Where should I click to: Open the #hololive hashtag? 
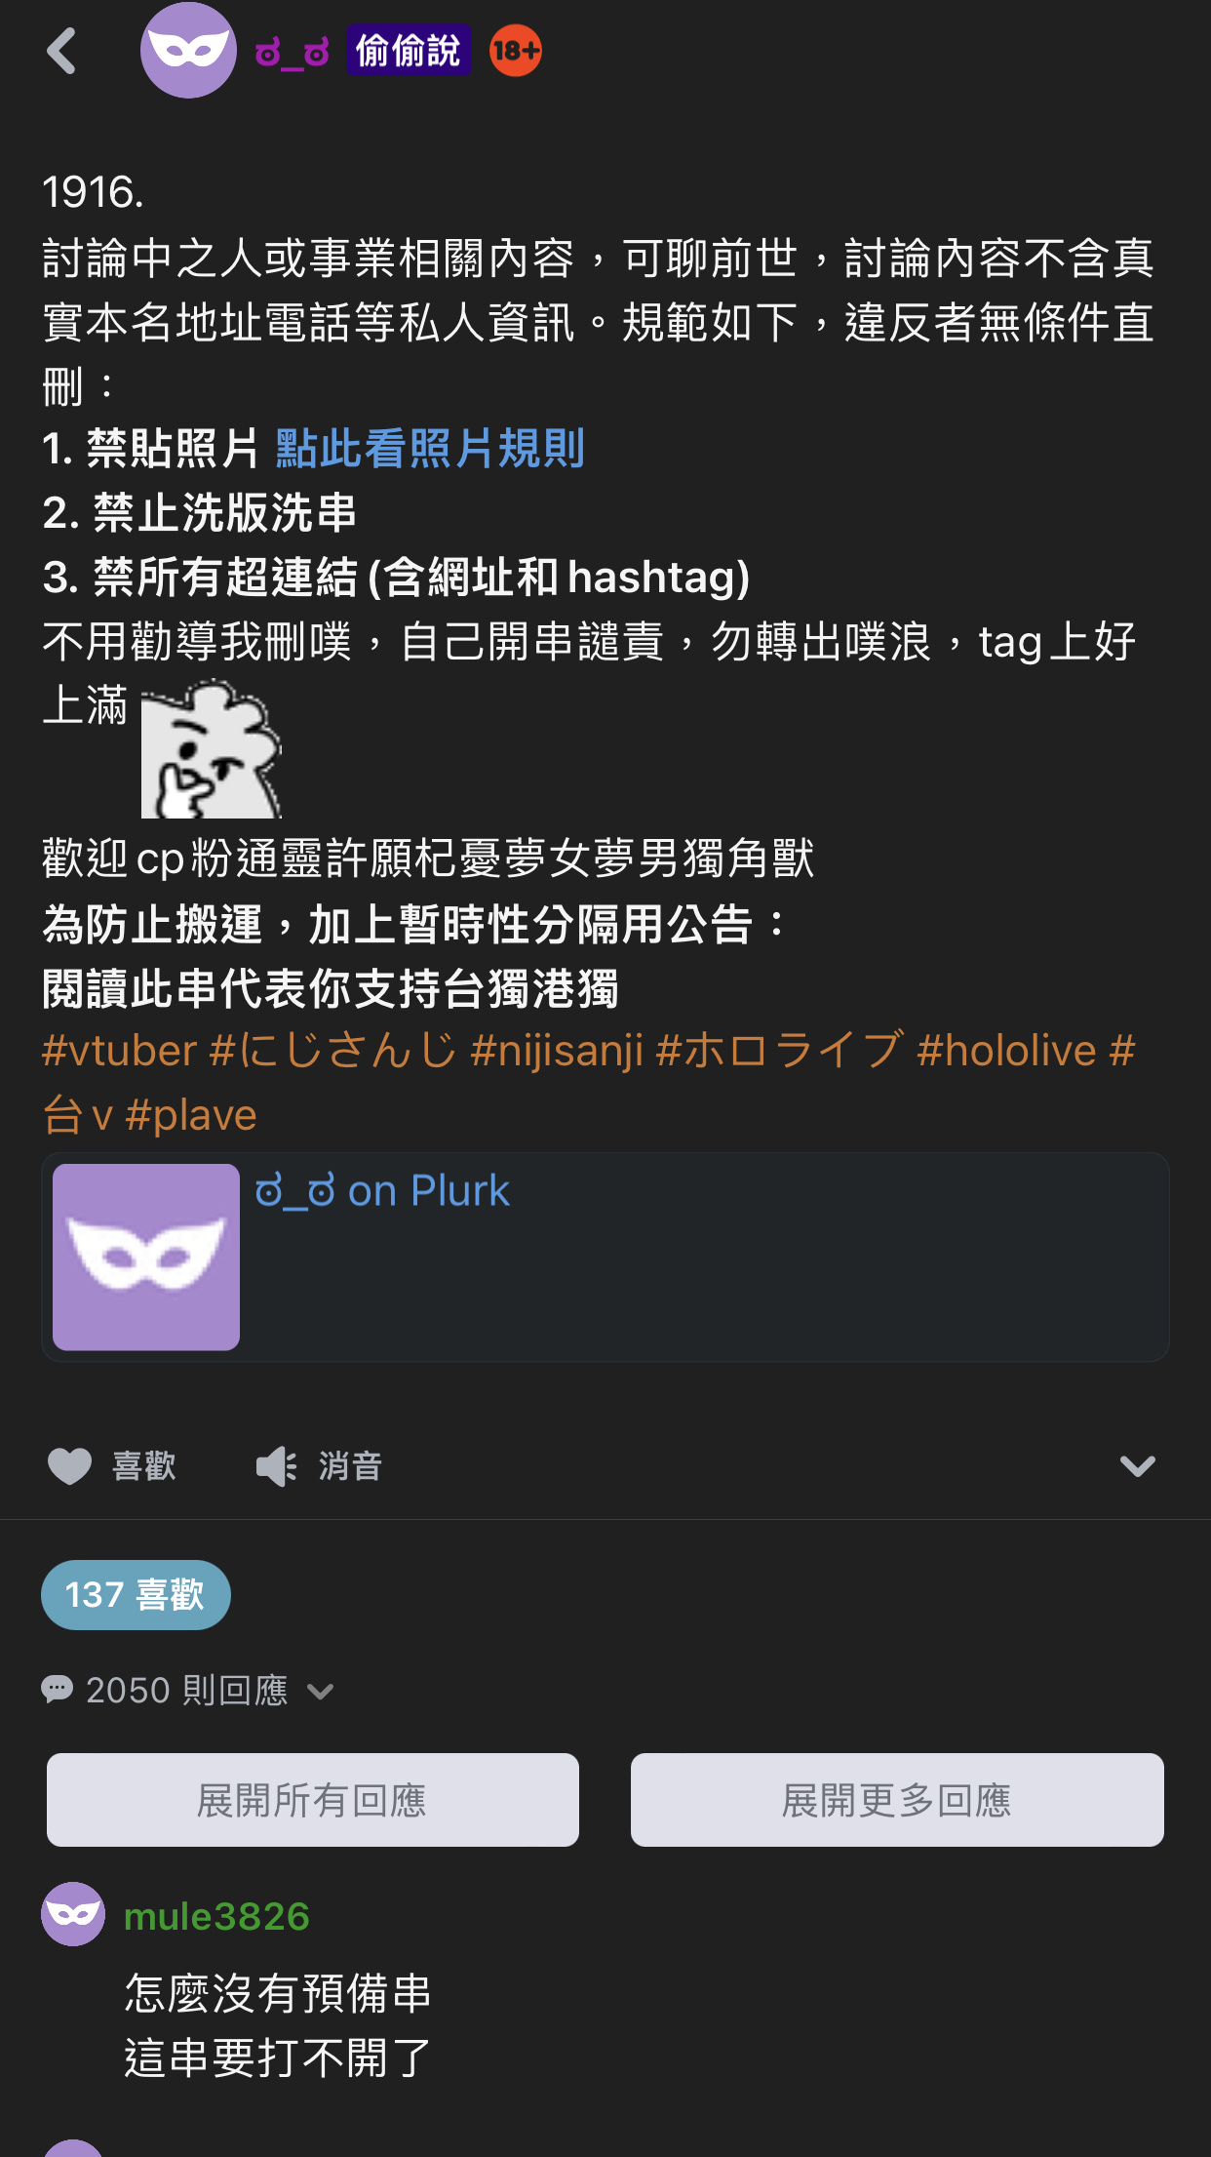[x=1007, y=1051]
